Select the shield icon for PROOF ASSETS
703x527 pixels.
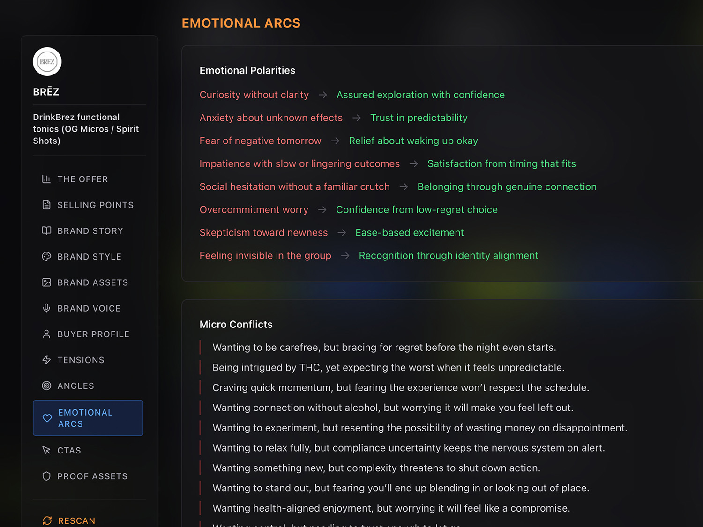coord(46,476)
